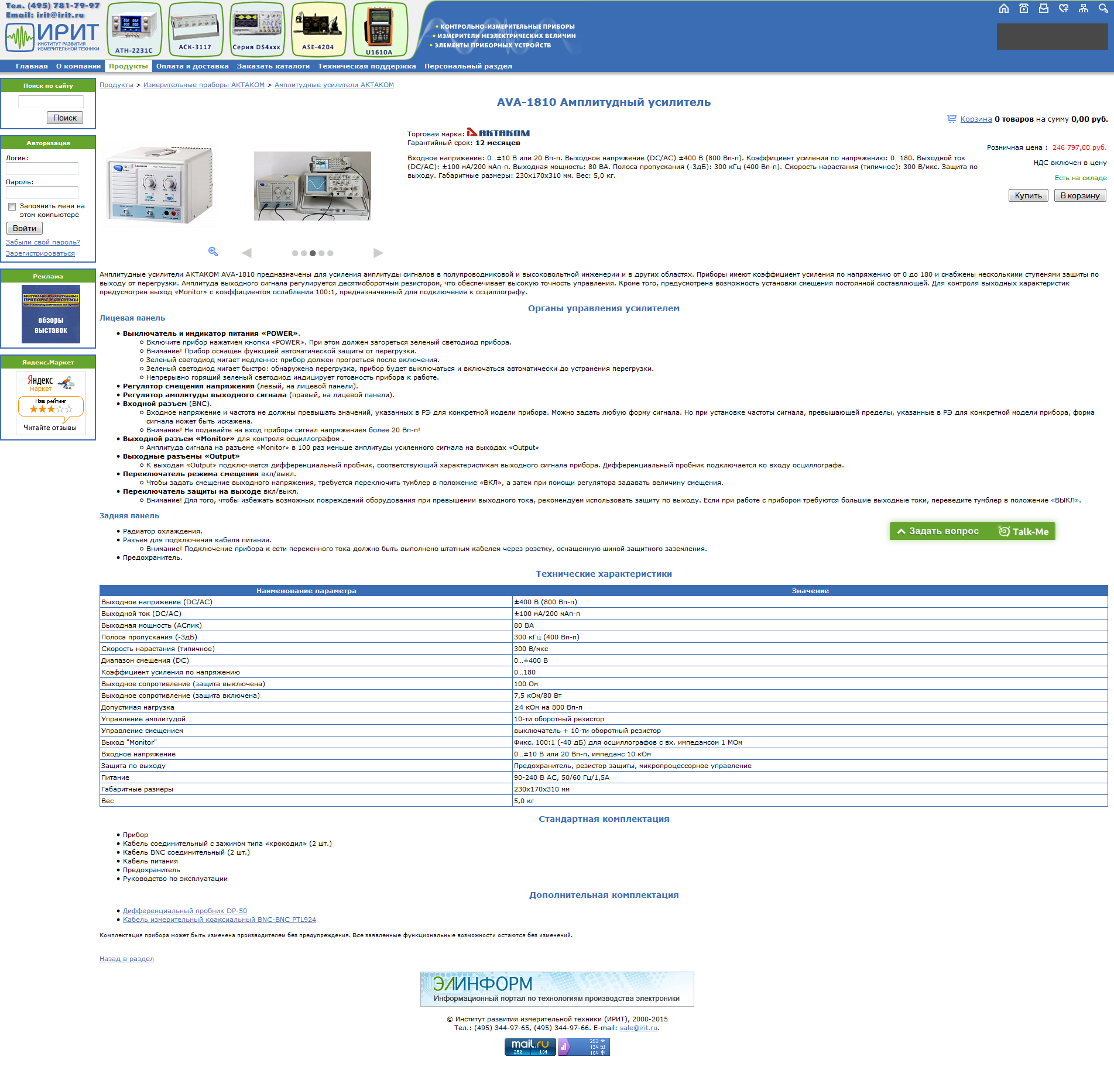This screenshot has width=1114, height=1067.
Task: Click the AKTAKOM brand logo
Action: pos(498,133)
